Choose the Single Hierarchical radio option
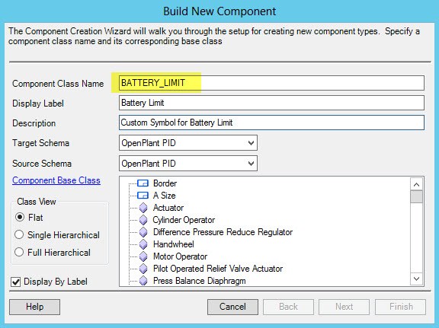Screen dimensions: 439x328 19,234
